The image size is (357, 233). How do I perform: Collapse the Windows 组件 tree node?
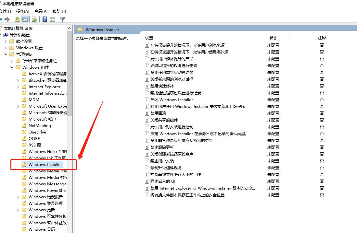click(x=12, y=67)
